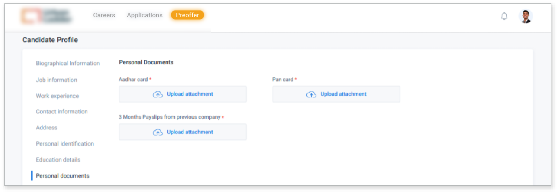Select the Preoffer tab
The height and width of the screenshot is (194, 558).
tap(188, 15)
